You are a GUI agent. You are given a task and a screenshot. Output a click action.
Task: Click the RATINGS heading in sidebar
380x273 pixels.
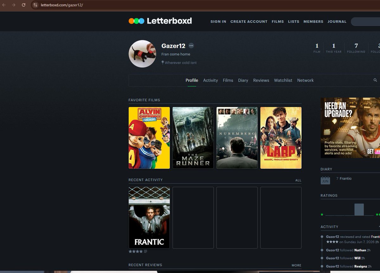329,195
